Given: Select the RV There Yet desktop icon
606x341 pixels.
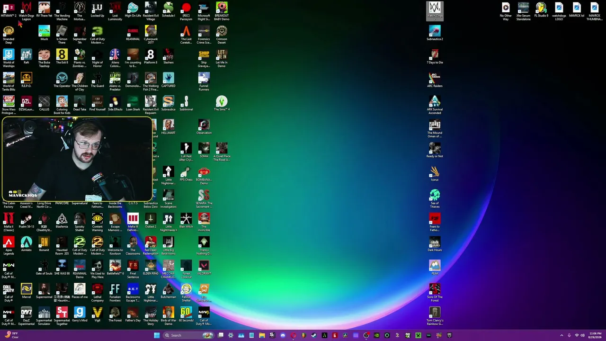Looking at the screenshot, I should pos(44,11).
